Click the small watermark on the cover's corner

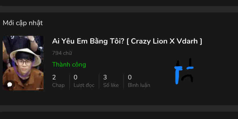pos(40,89)
